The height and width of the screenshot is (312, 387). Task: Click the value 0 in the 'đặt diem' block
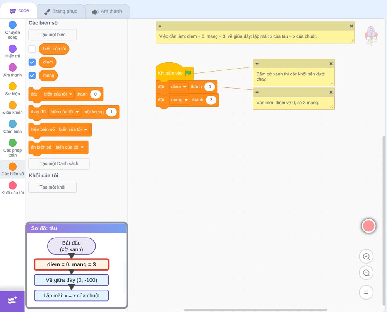(x=209, y=87)
